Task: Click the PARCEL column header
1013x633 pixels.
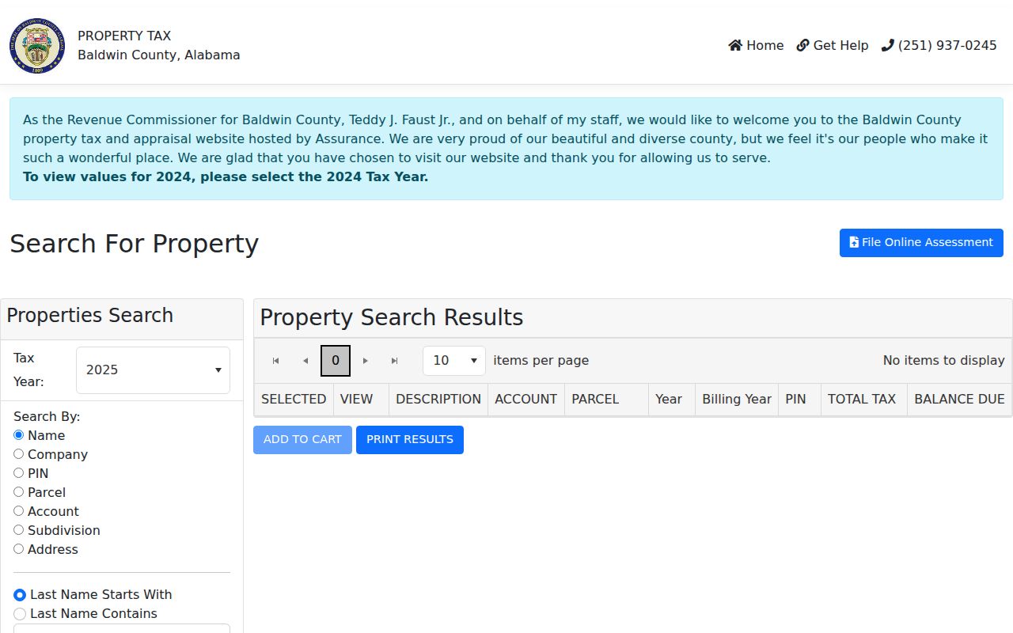Action: tap(606, 400)
